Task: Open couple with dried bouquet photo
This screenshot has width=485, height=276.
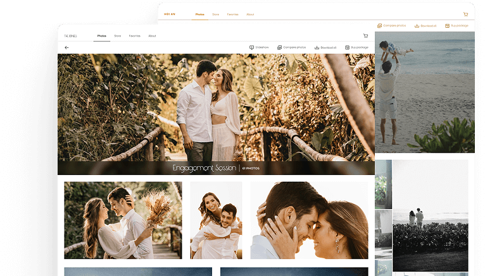Action: coord(123,220)
